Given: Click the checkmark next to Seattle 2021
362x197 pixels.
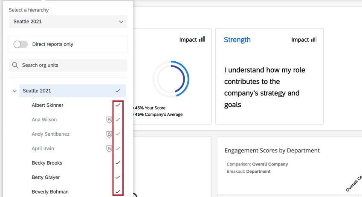Looking at the screenshot, I should tap(118, 91).
